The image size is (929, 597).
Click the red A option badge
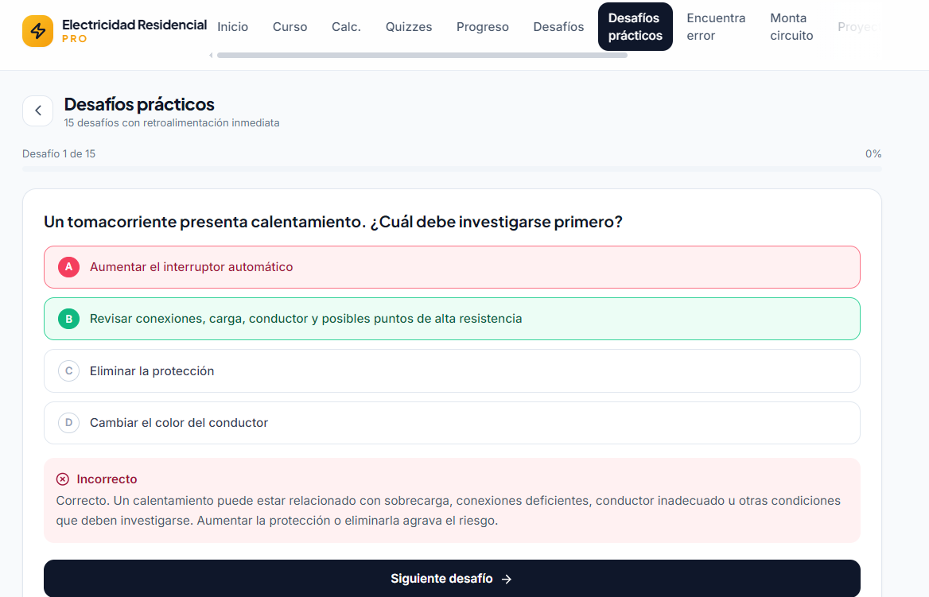(68, 267)
